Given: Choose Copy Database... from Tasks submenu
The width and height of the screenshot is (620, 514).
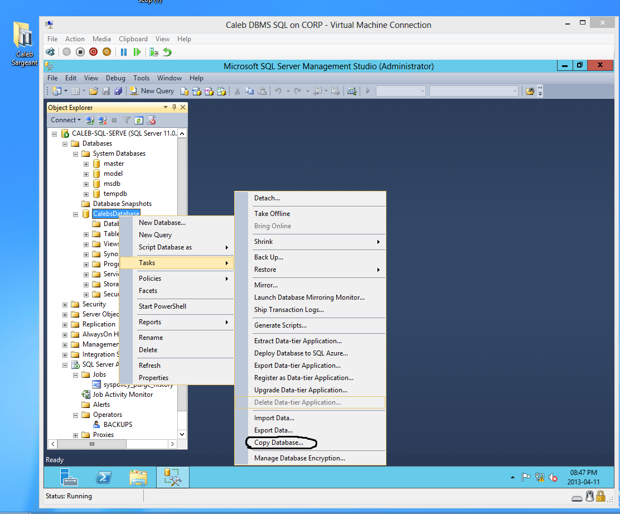Looking at the screenshot, I should (311, 443).
